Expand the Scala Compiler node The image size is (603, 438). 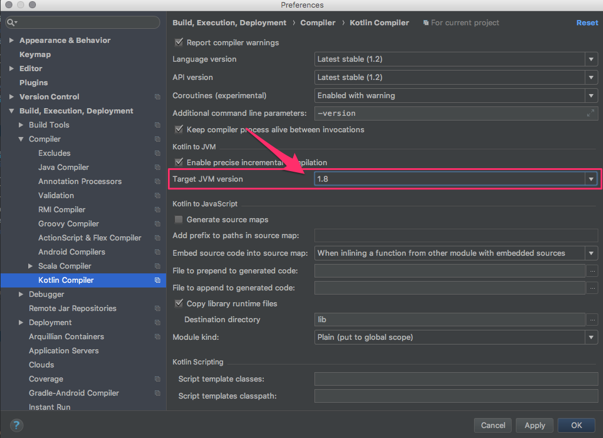(31, 266)
